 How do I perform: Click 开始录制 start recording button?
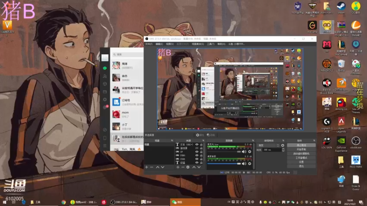(x=301, y=150)
